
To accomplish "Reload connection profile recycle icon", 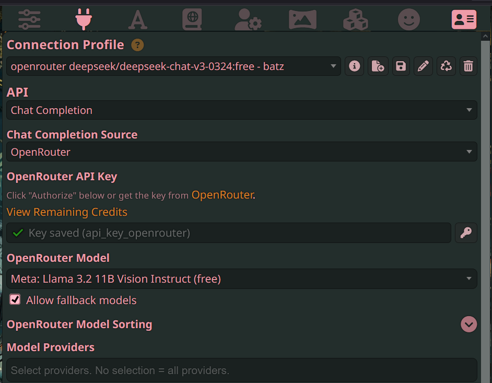I will 446,66.
